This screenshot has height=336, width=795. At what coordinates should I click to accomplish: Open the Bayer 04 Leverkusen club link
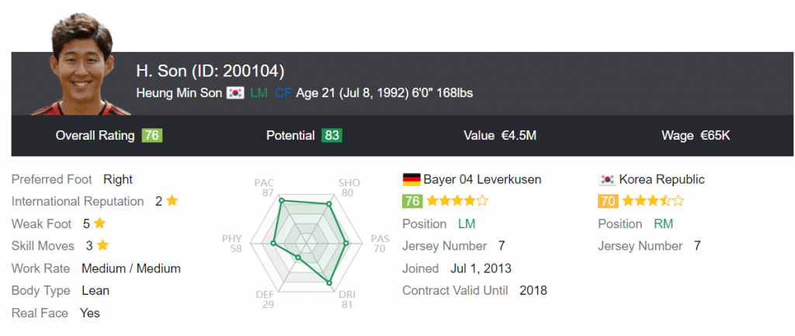coord(482,179)
